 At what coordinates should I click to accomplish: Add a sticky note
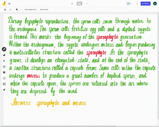point(4,67)
